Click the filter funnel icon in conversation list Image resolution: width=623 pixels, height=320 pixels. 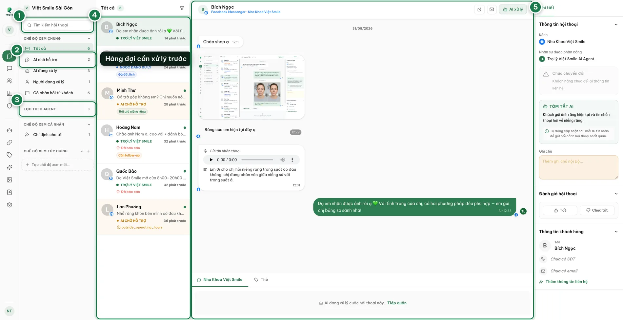pos(182,8)
